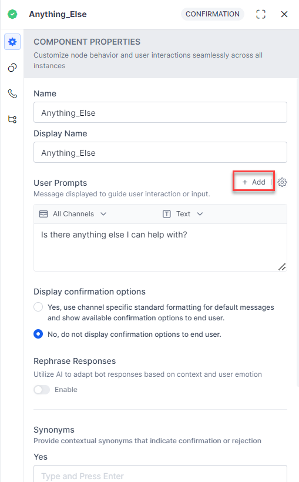Select No, do not display confirmation options

(38, 334)
